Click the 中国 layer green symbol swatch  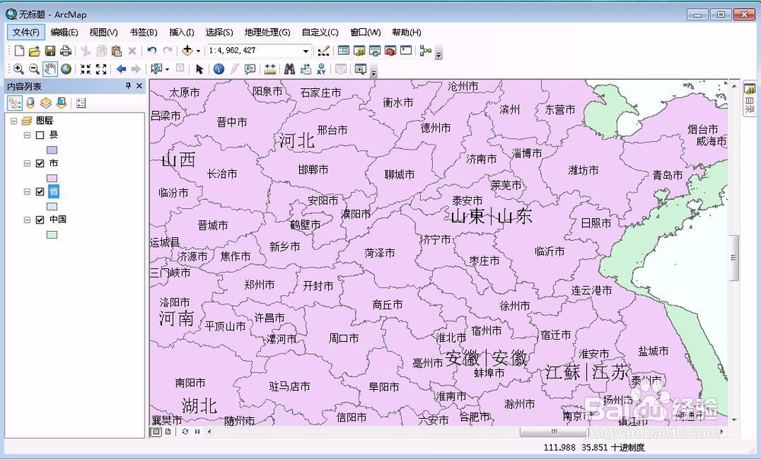(x=52, y=235)
